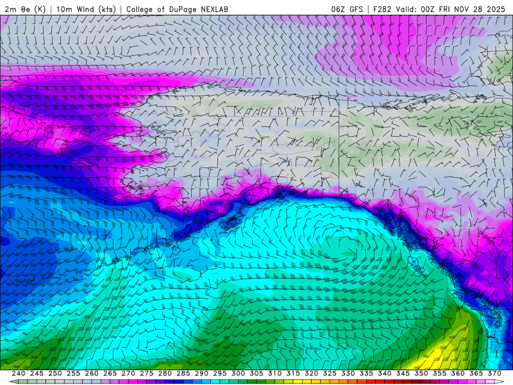Click the 285 color scale number
The width and height of the screenshot is (513, 385).
click(x=183, y=373)
